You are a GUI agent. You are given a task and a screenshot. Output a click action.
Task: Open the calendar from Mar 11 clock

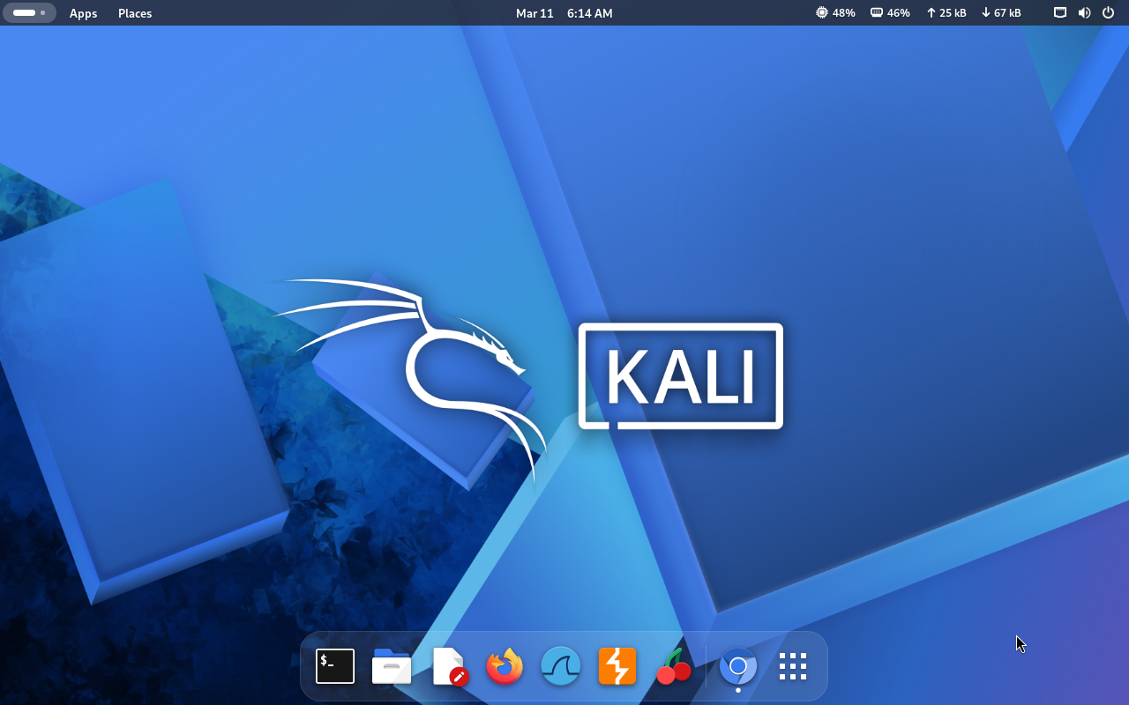coord(564,13)
